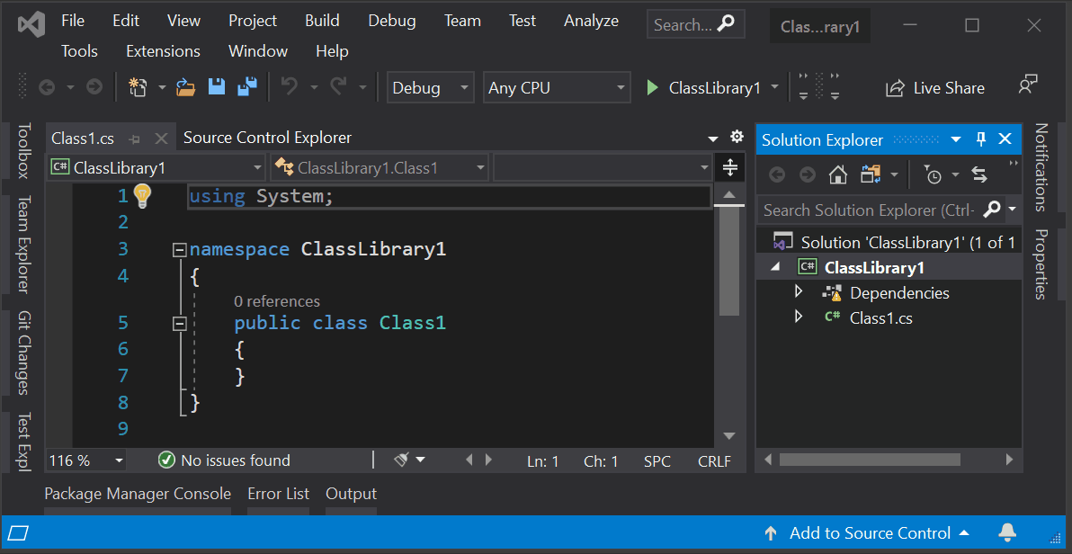Open Solution Explorer window position dropdown arrow
The height and width of the screenshot is (554, 1072).
pos(956,140)
